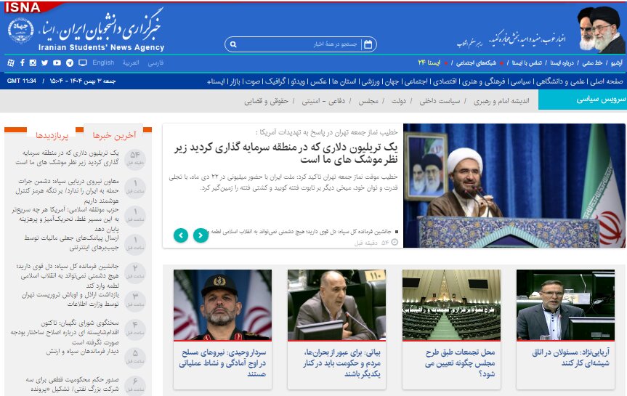Screen dimensions: 627x396
Task: Switch to the آخرین خبرها tab
Action: coord(115,134)
